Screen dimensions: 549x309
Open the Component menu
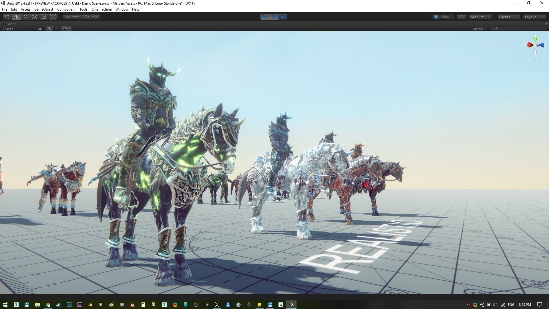[x=66, y=9]
